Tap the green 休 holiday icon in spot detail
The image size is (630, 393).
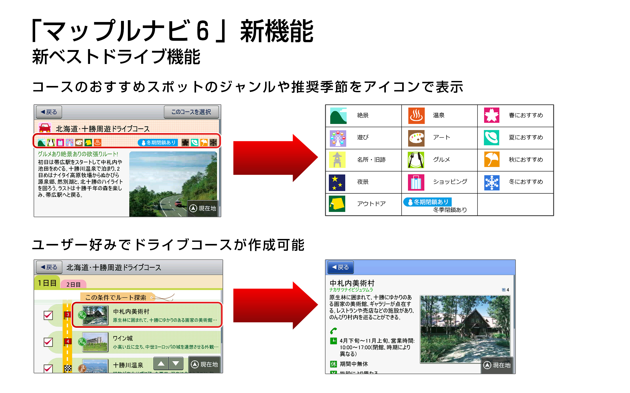tap(333, 364)
